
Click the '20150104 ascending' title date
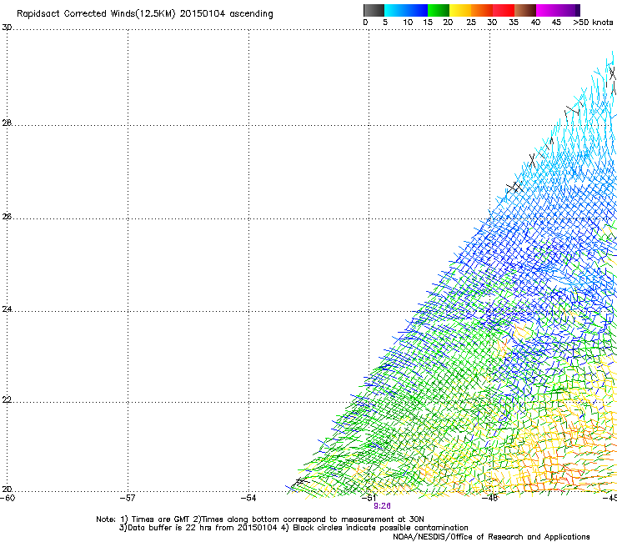click(226, 14)
